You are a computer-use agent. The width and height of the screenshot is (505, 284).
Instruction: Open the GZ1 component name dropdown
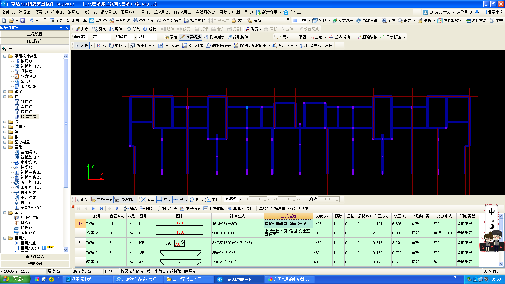(158, 37)
